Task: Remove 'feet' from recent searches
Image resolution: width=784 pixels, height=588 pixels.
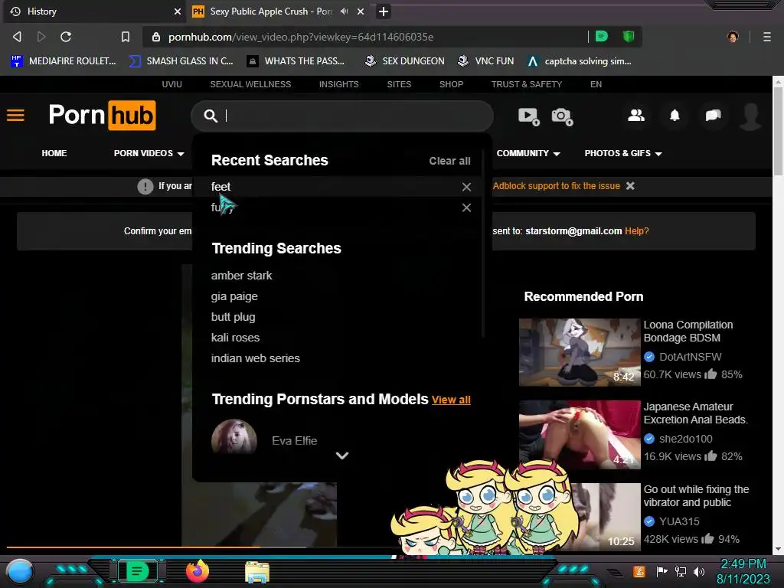Action: pyautogui.click(x=466, y=187)
